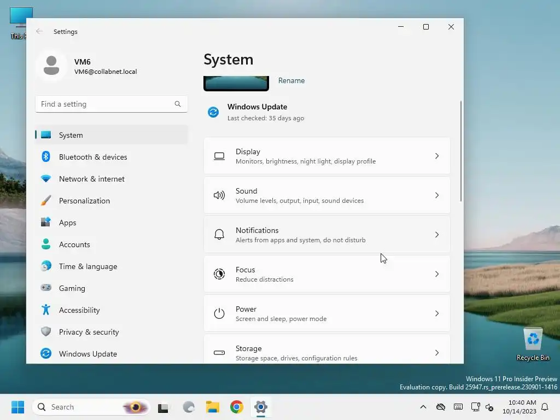Select System in the sidebar
The height and width of the screenshot is (420, 560).
click(112, 135)
